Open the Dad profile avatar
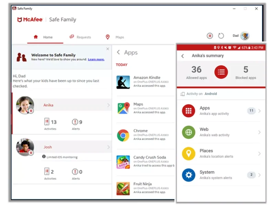 point(245,36)
